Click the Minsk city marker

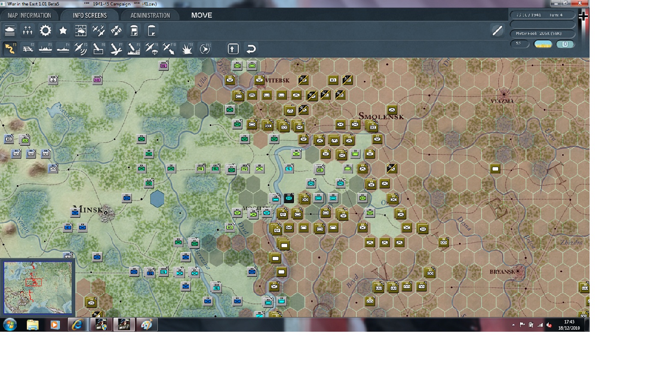106,212
